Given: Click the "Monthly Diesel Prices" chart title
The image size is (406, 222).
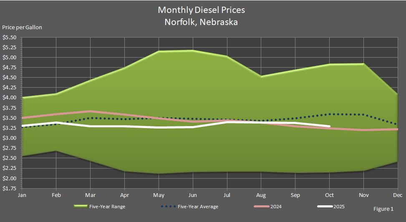Looking at the screenshot, I should 202,10.
